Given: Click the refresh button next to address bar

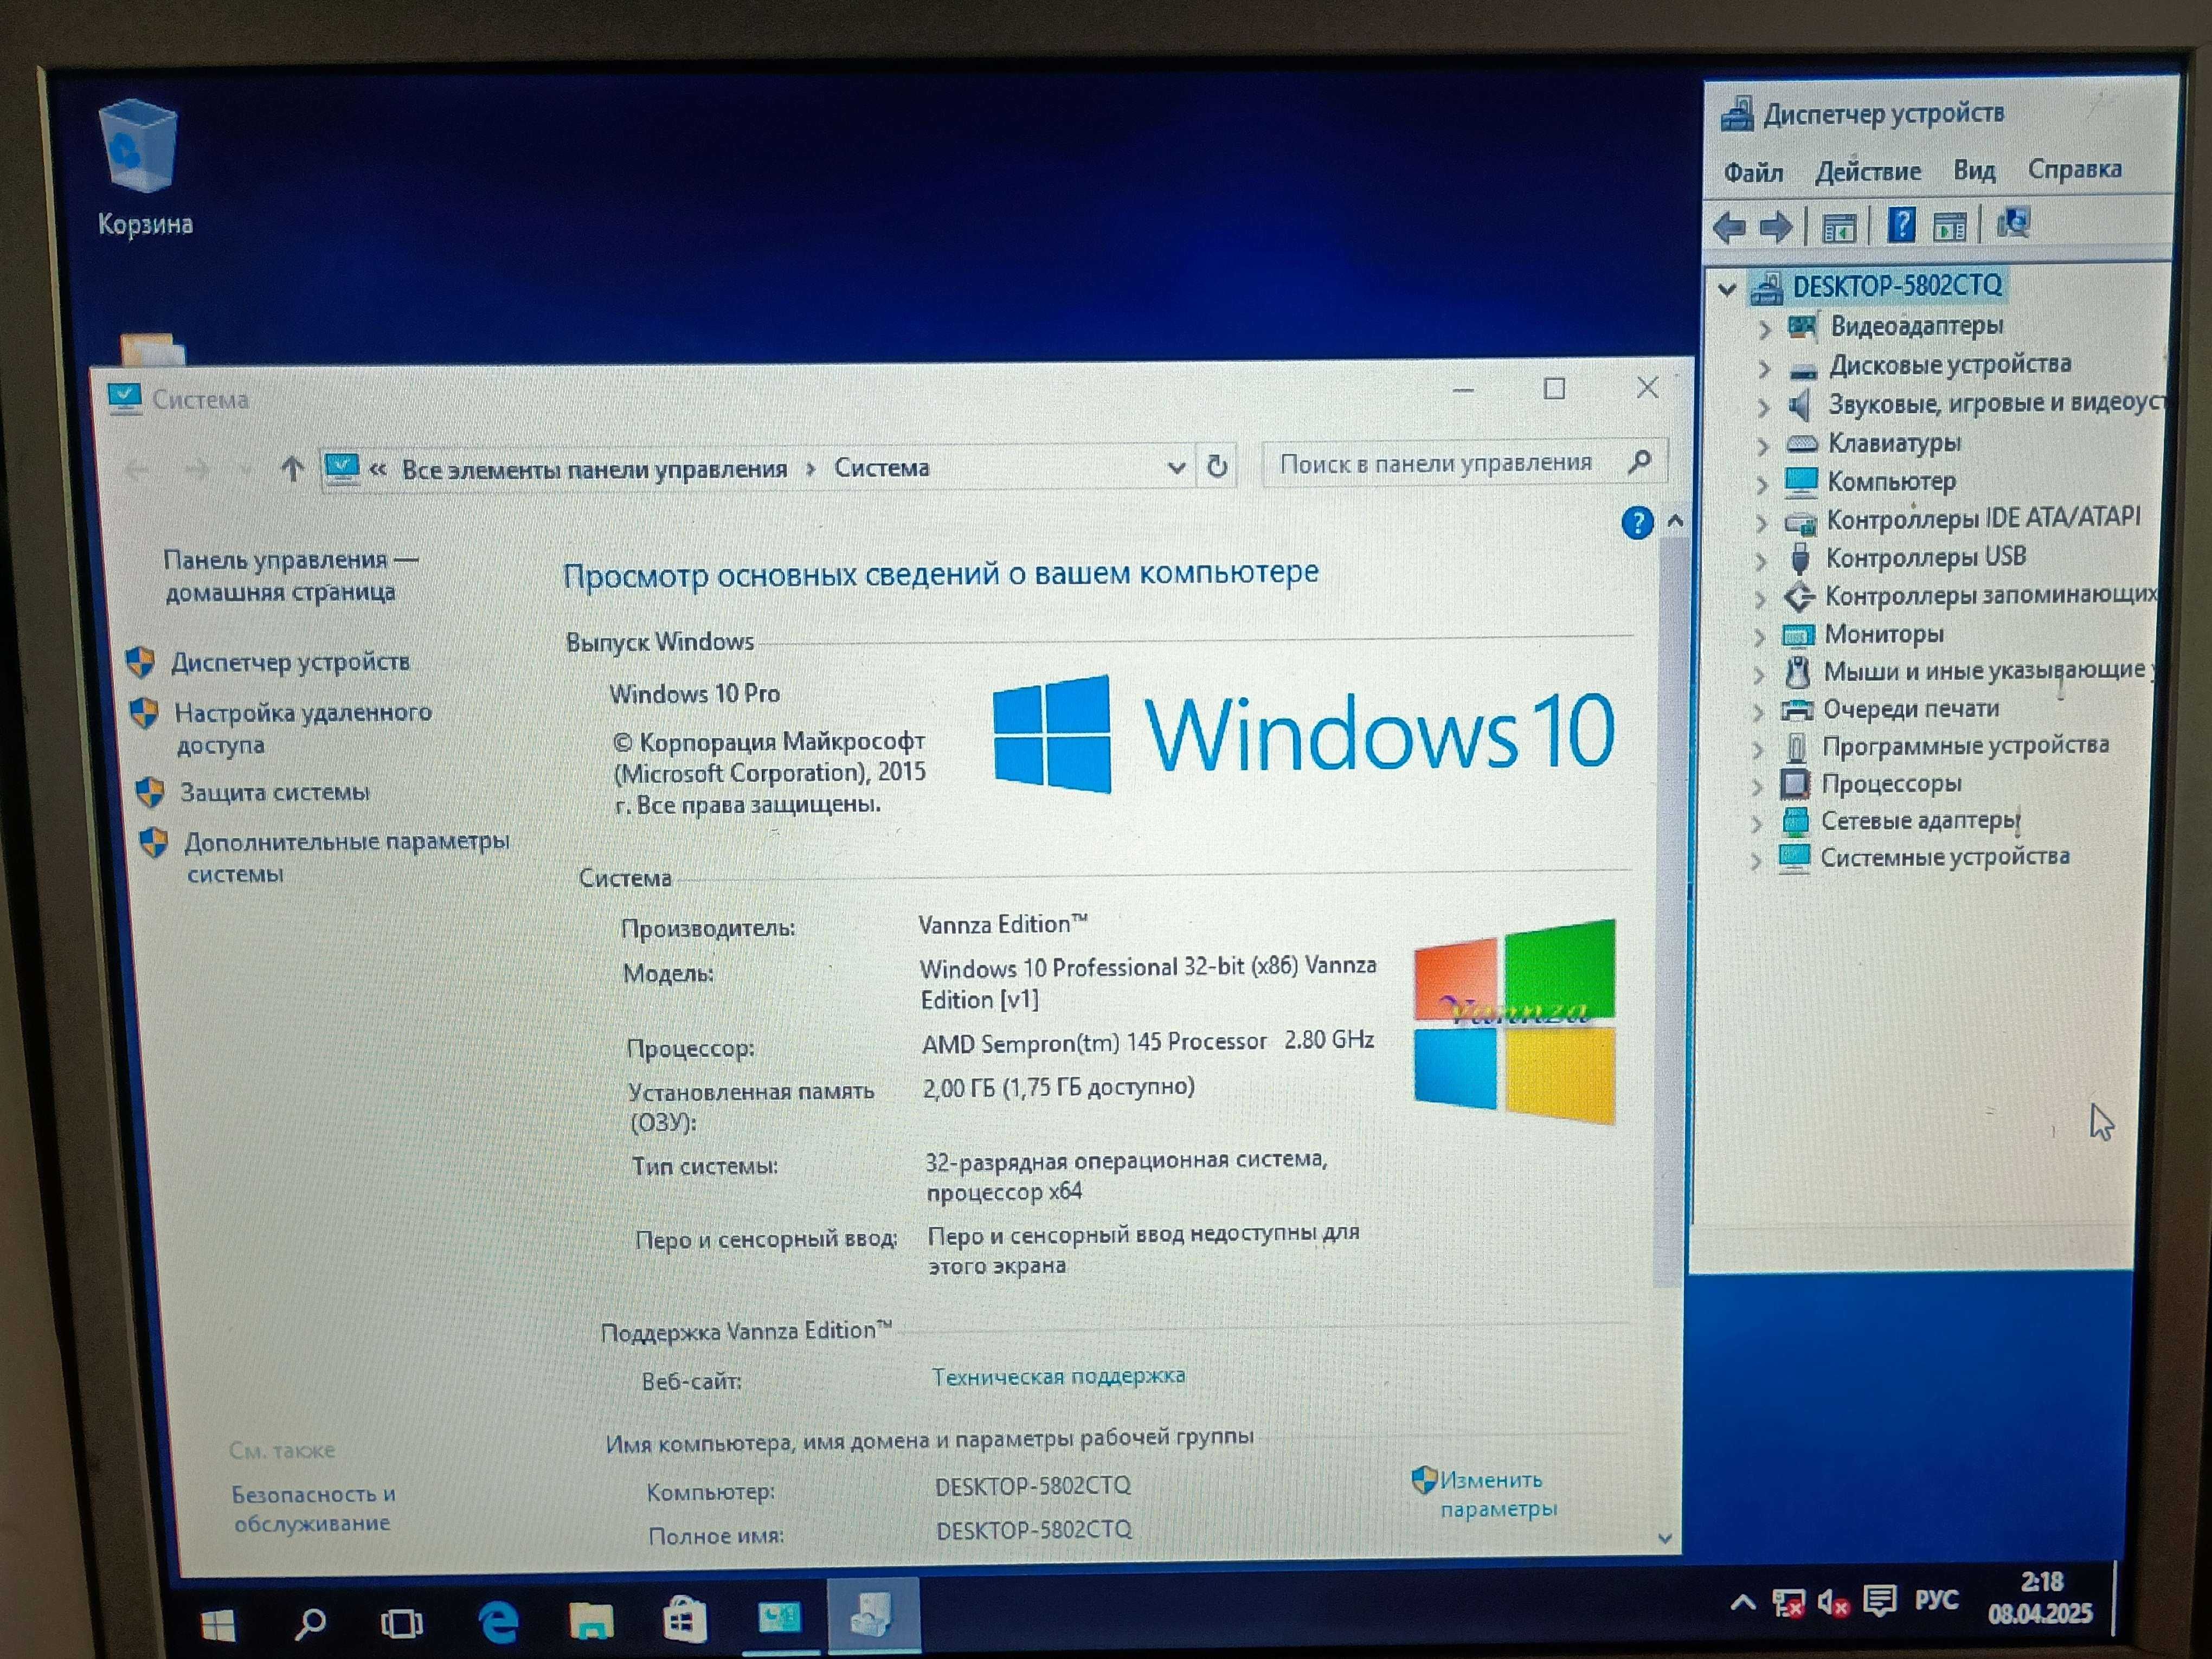Looking at the screenshot, I should [1216, 466].
